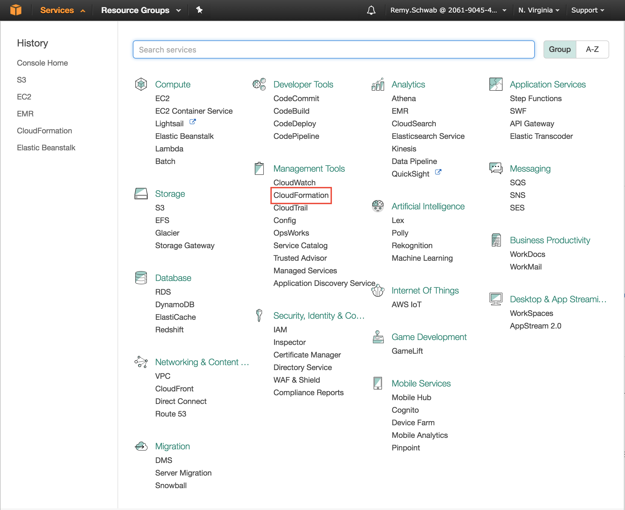Image resolution: width=625 pixels, height=510 pixels.
Task: Open EMR from History list
Action: (25, 114)
